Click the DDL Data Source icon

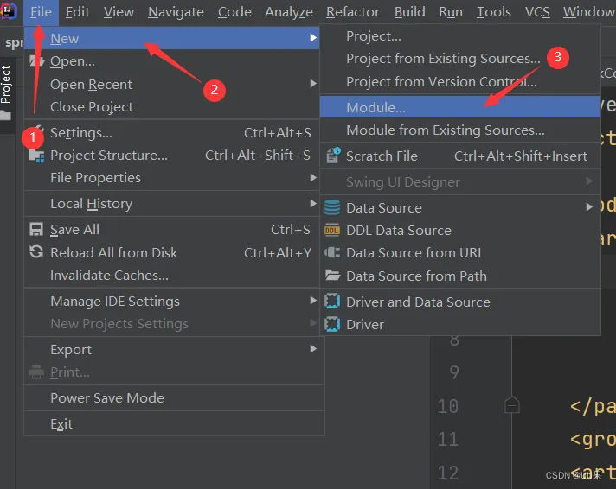[332, 231]
